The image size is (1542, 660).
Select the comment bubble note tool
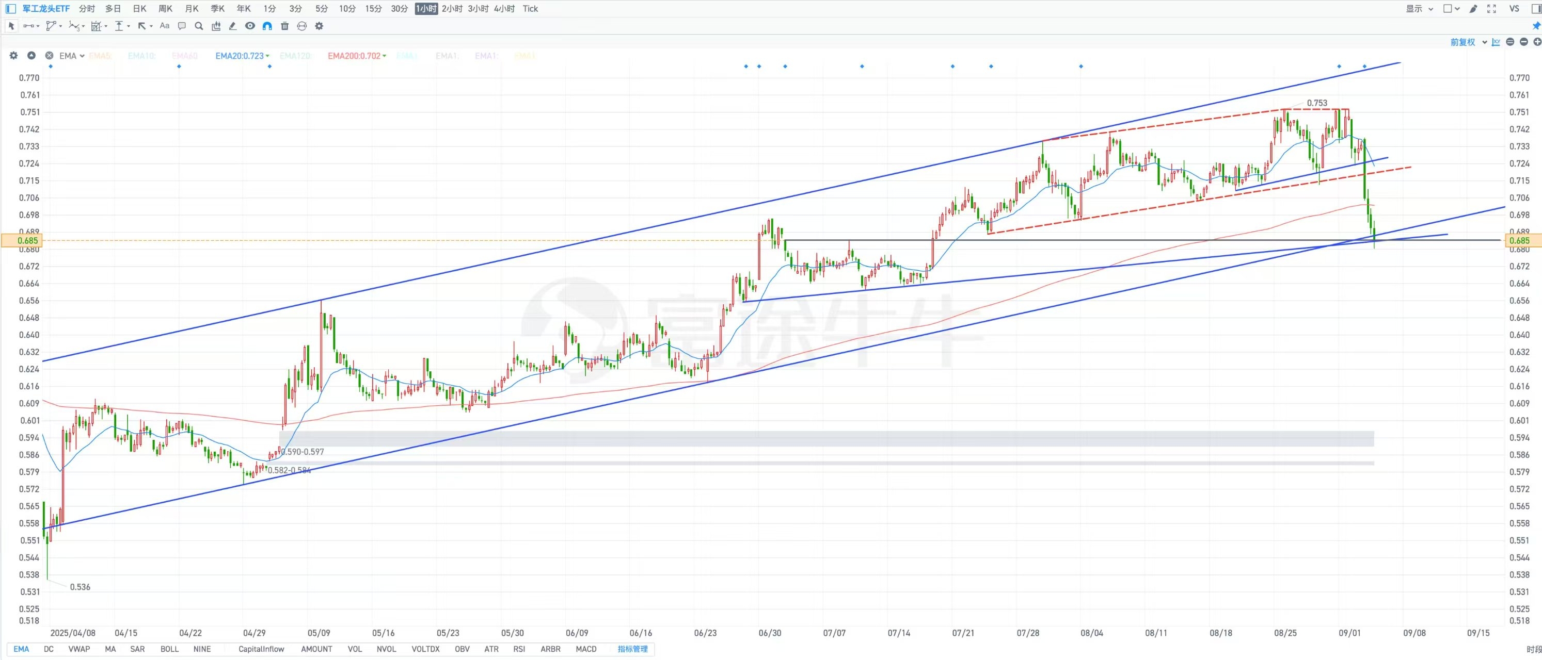click(182, 26)
